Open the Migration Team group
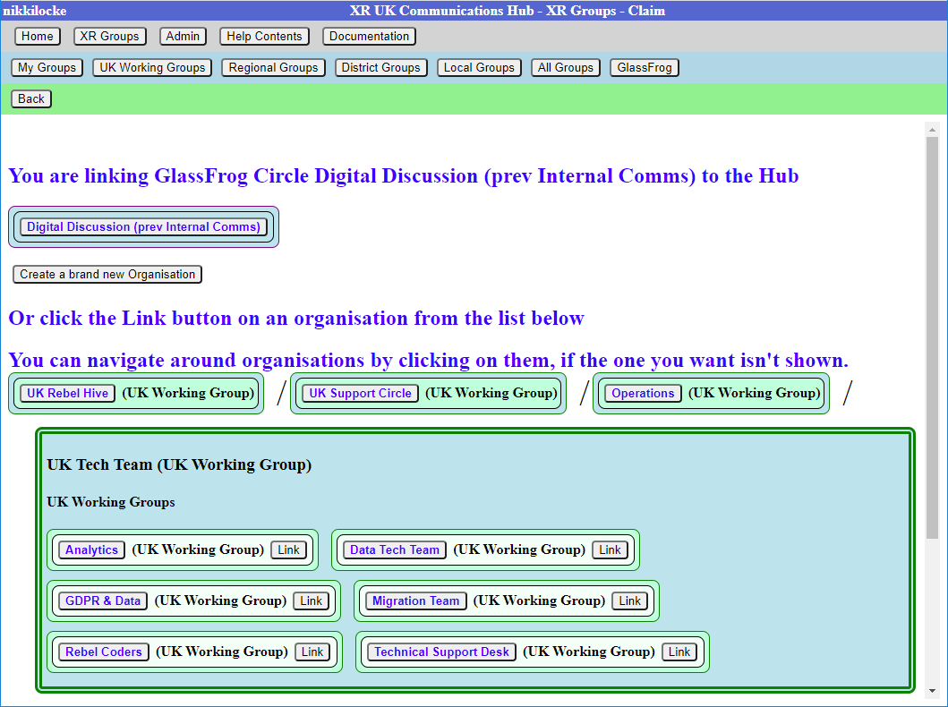Viewport: 948px width, 707px height. point(416,601)
